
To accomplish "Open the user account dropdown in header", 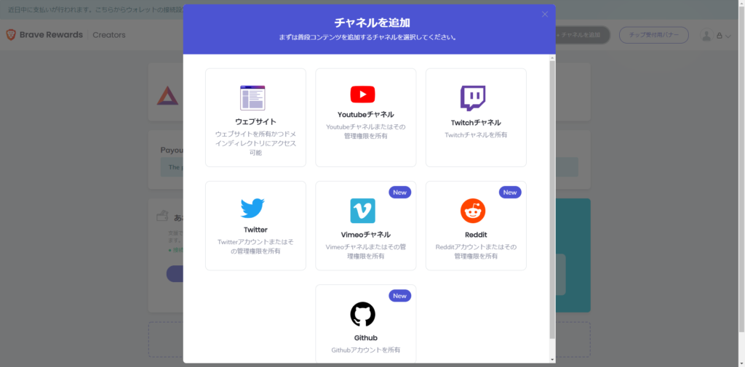I will 716,36.
